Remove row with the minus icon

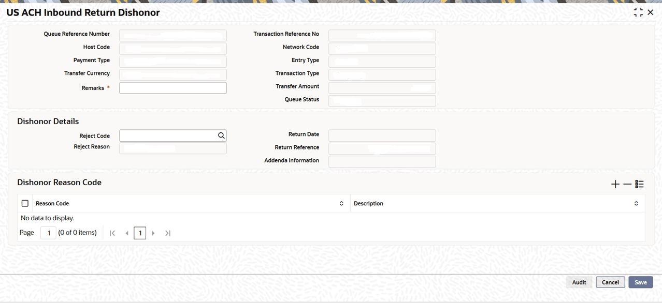(x=627, y=184)
